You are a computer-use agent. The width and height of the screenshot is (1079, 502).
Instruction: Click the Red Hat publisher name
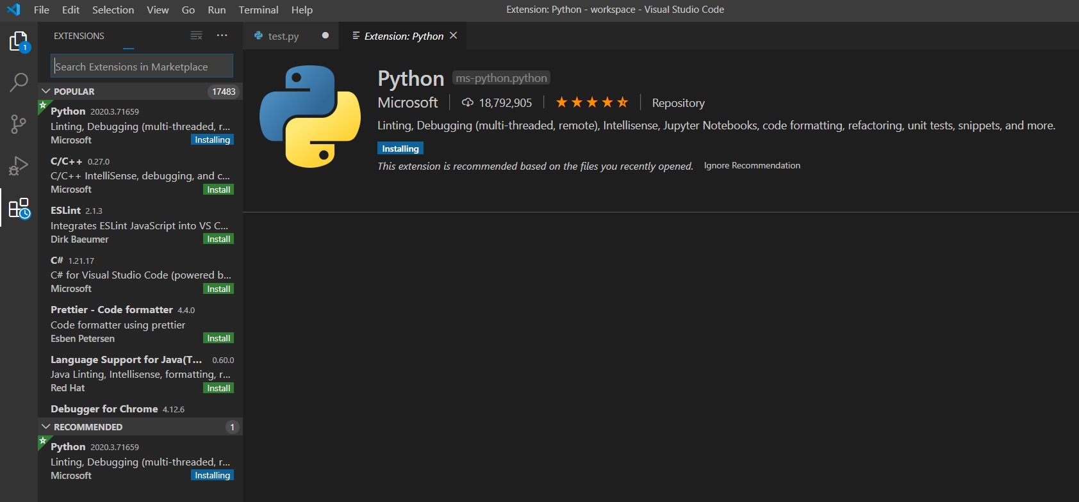pyautogui.click(x=67, y=388)
